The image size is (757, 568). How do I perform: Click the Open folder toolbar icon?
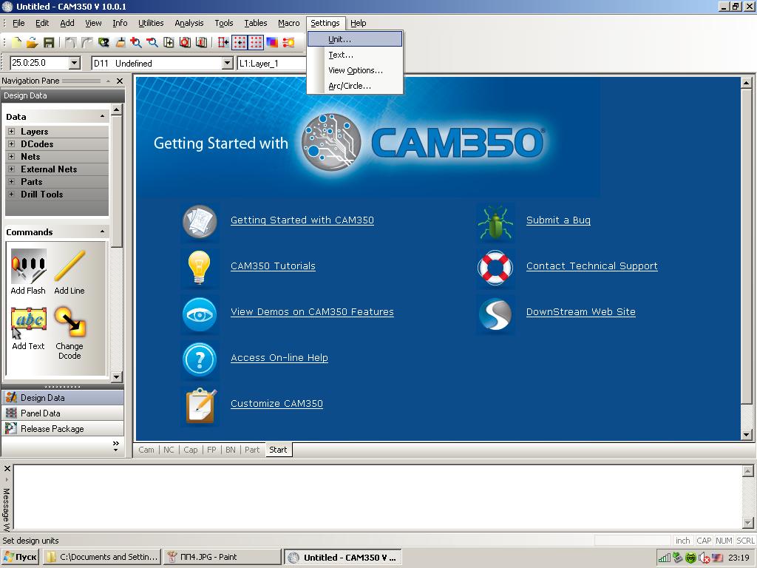(x=33, y=42)
